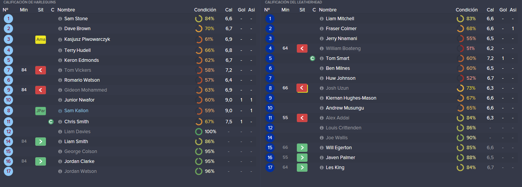The image size is (522, 187).
Task: Click shirt number 17 badge for Les King
Action: point(270,168)
